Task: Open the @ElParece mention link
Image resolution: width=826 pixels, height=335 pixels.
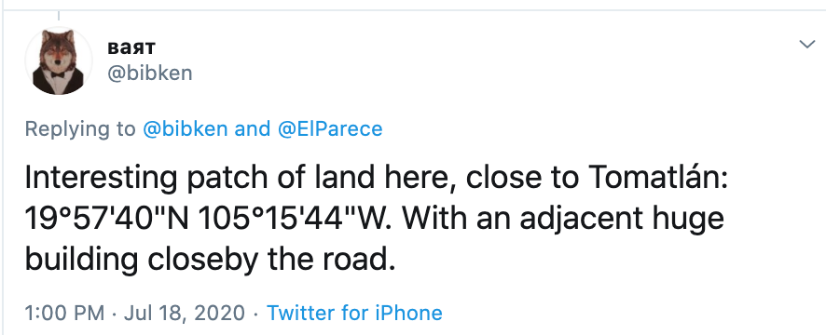Action: 330,128
